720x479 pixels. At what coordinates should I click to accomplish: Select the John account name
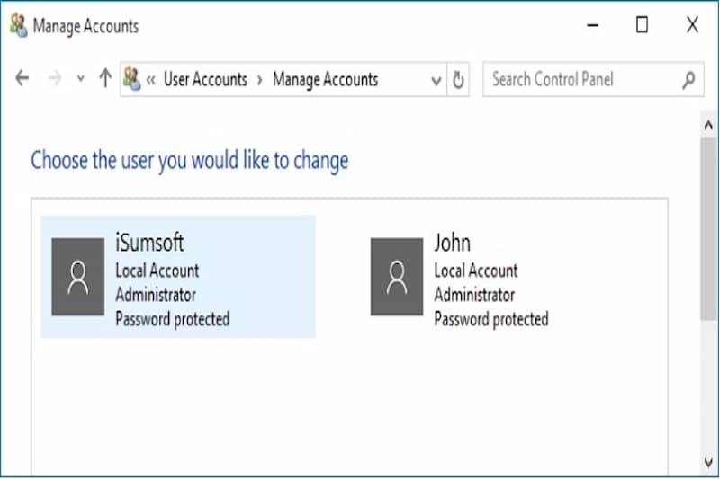452,242
